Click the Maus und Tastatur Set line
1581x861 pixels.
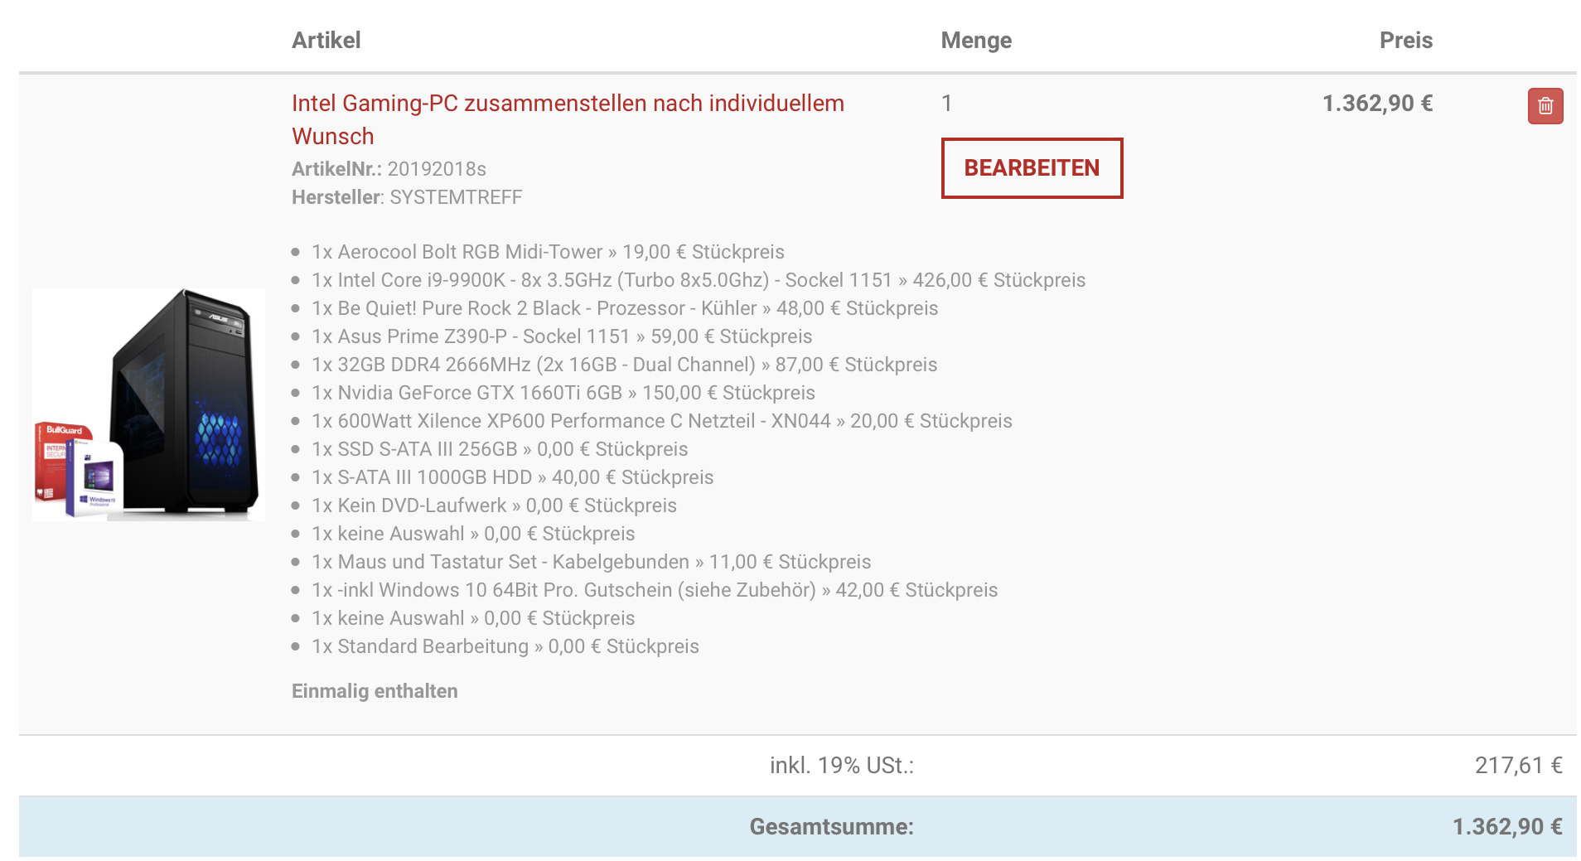[592, 562]
